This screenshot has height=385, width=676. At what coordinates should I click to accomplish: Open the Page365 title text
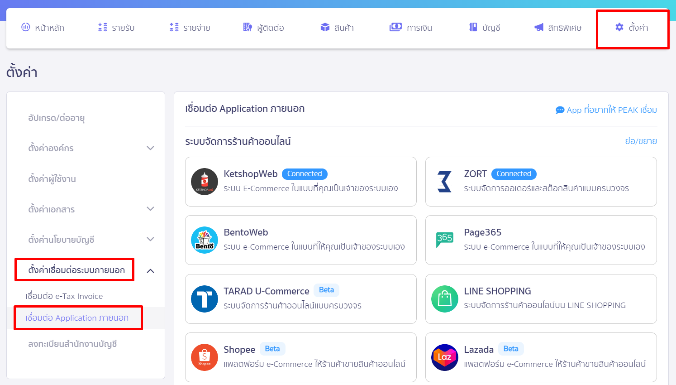pyautogui.click(x=483, y=232)
